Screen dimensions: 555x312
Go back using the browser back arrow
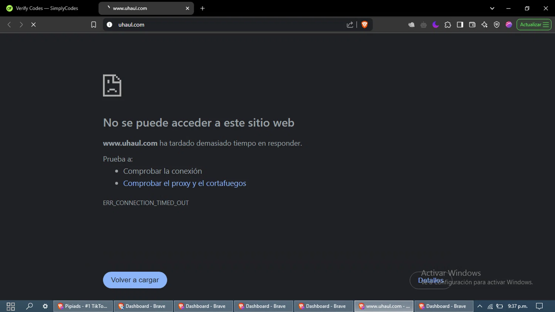coord(9,24)
